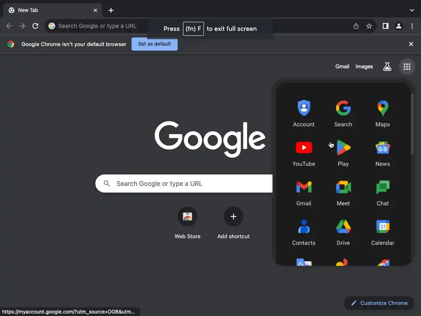This screenshot has height=316, width=421.
Task: Focus the Google search box on page
Action: (x=184, y=184)
